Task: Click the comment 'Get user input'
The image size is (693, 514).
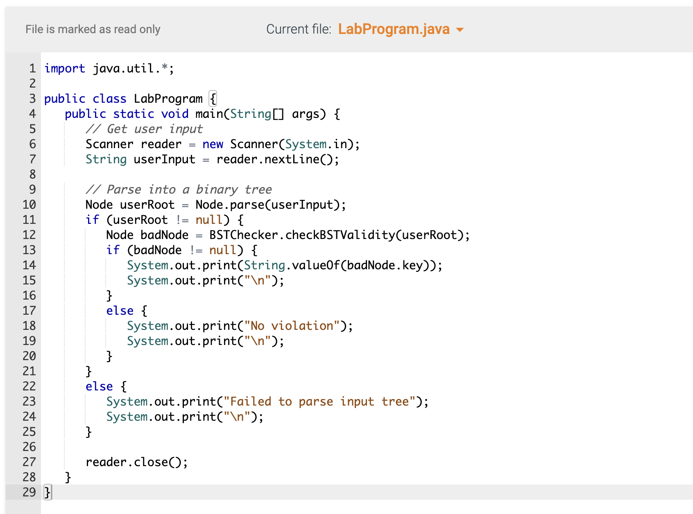Action: 144,129
